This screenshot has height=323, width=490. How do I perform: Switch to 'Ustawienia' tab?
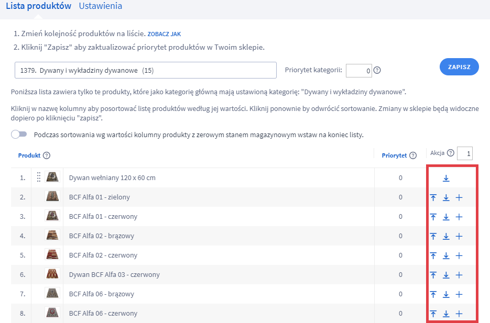[x=100, y=6]
